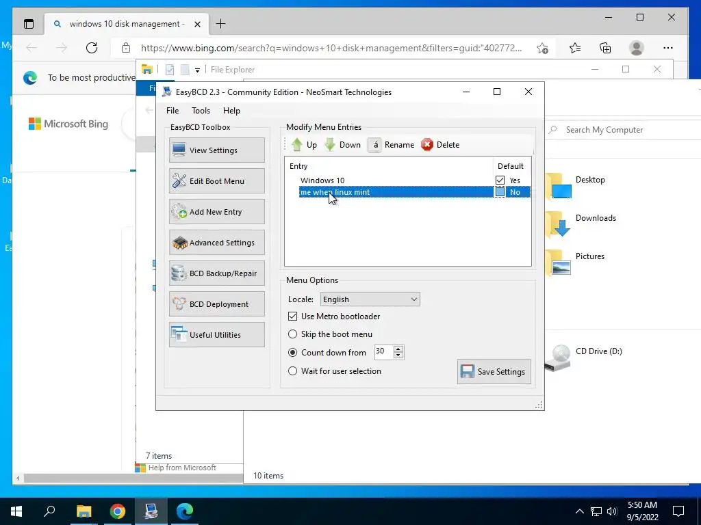
Task: Toggle Use Metro bootloader checkbox
Action: [292, 316]
